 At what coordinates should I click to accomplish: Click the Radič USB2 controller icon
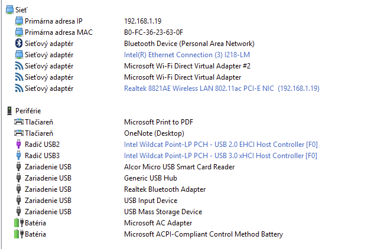pos(18,145)
